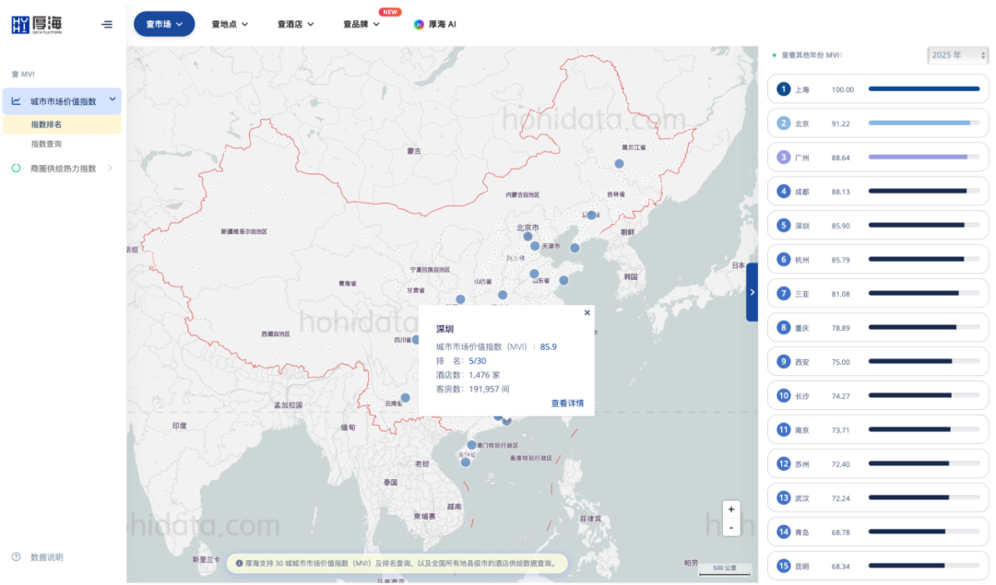The height and width of the screenshot is (585, 996).
Task: Zoom out the map with minus button
Action: pos(731,527)
